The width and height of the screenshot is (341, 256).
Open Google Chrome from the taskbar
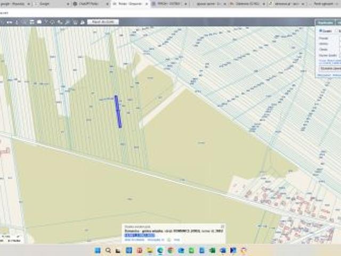click(x=170, y=250)
